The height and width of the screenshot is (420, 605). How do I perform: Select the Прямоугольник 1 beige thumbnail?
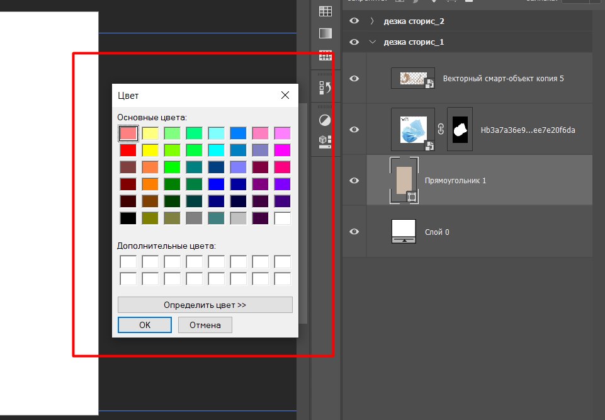(404, 180)
